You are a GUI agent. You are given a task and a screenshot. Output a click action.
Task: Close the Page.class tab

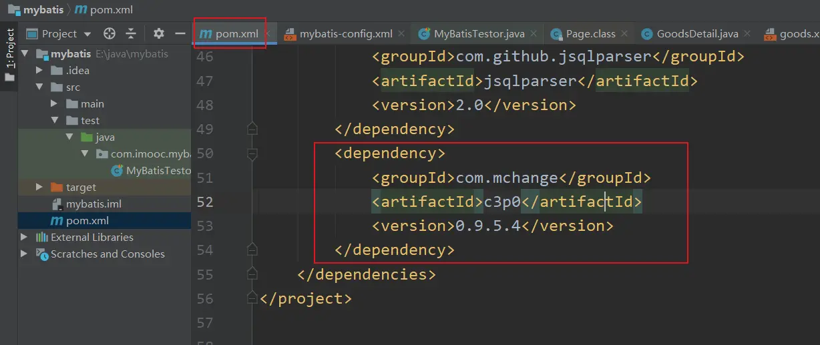coord(624,33)
